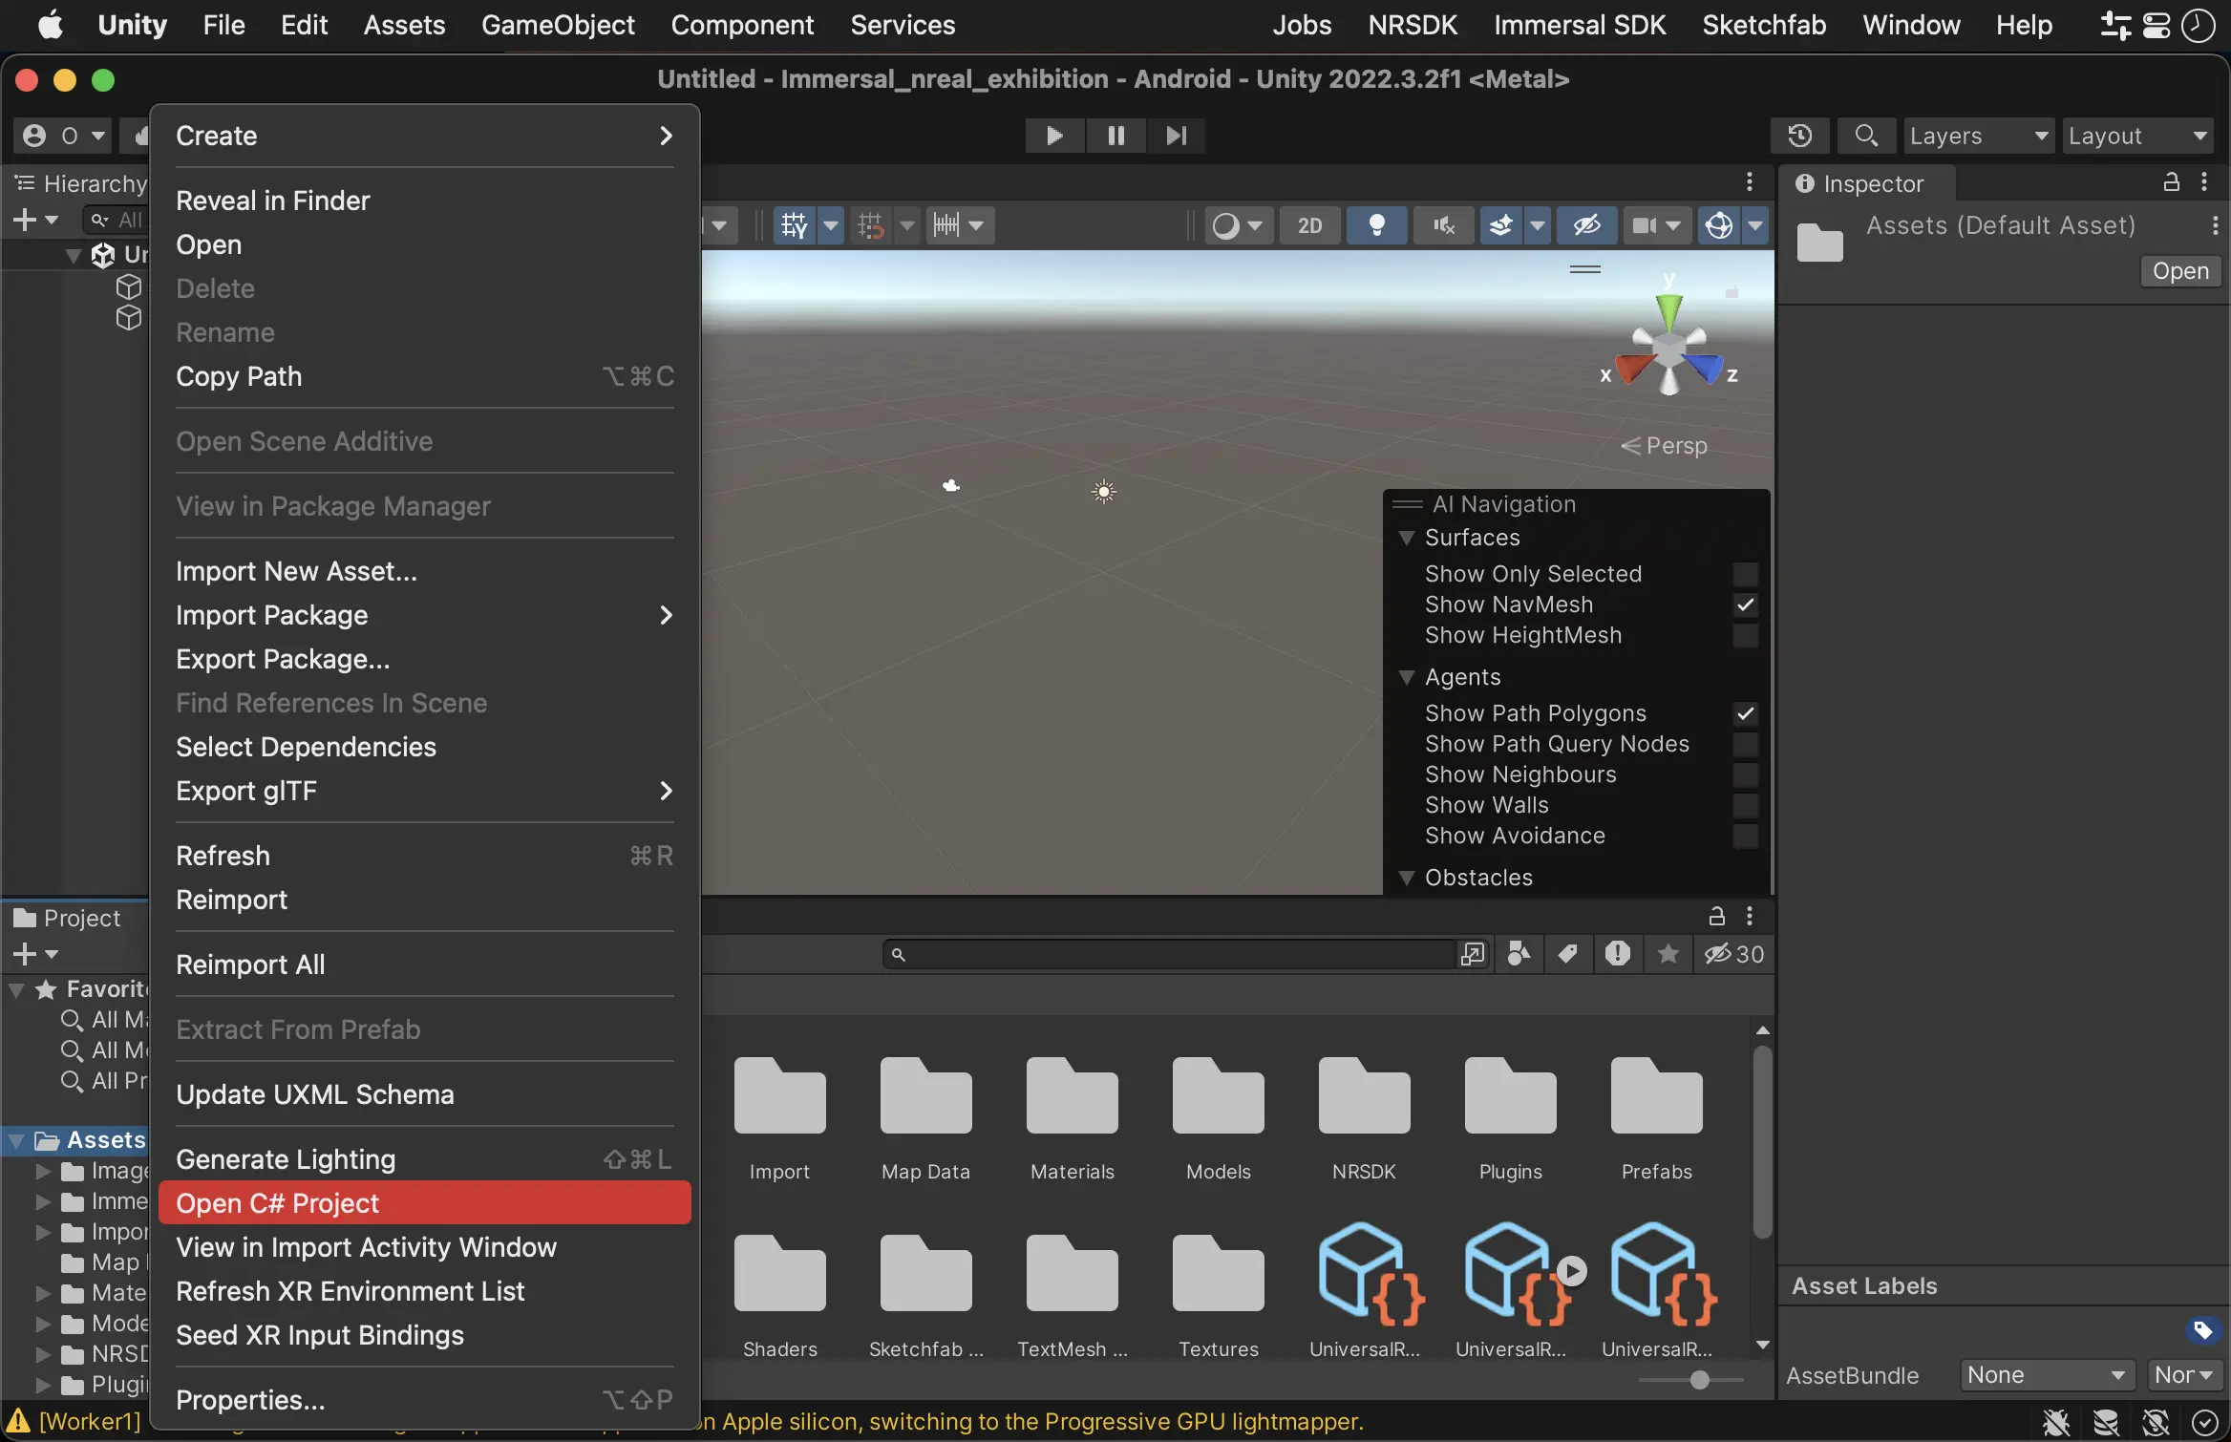Check Show Neighbours checkbox
Screen dimensions: 2231x1442
(x=1745, y=774)
